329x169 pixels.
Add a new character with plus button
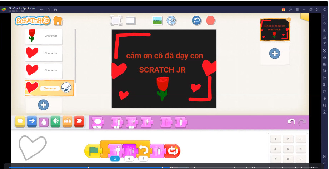[x=44, y=105]
